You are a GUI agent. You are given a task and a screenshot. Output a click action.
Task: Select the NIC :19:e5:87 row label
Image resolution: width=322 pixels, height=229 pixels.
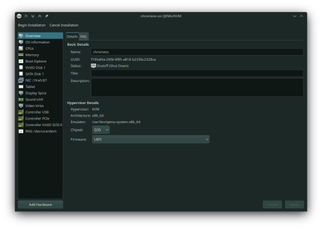coord(36,80)
